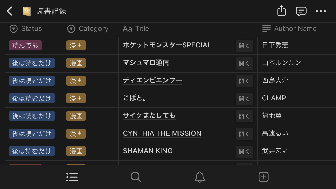336x189 pixels.
Task: Click 開く button for ポケットモンスターSPECIAL
Action: point(244,46)
